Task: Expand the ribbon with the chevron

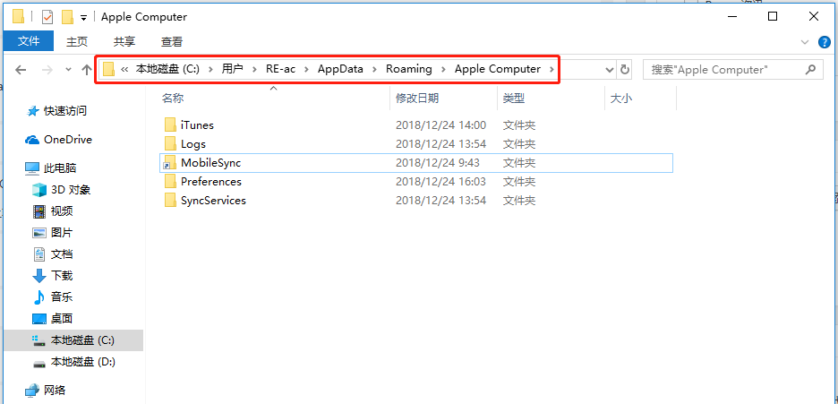Action: (x=805, y=42)
